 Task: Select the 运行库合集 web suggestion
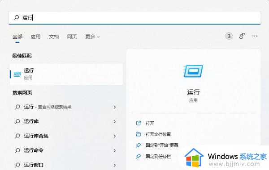[66, 136]
